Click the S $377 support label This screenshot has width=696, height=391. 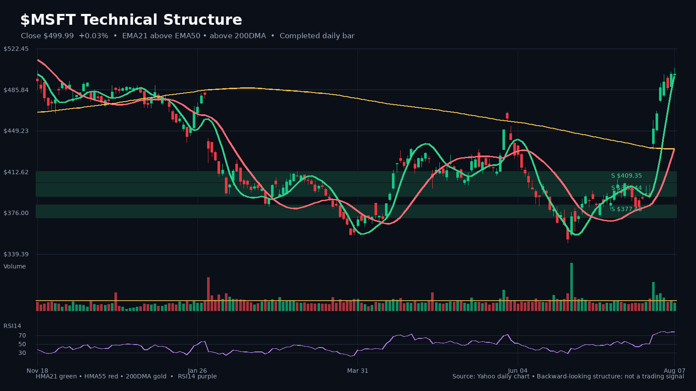(626, 209)
